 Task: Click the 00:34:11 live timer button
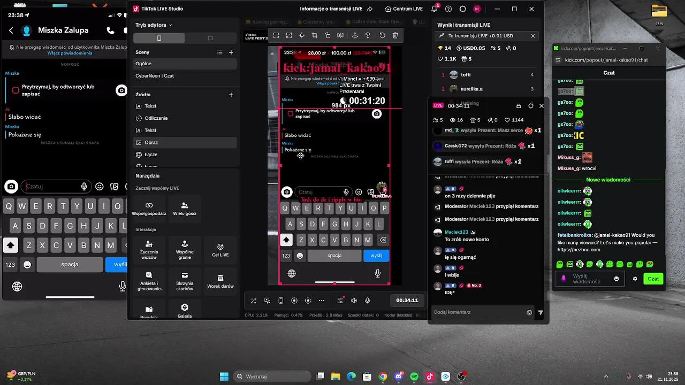407,301
